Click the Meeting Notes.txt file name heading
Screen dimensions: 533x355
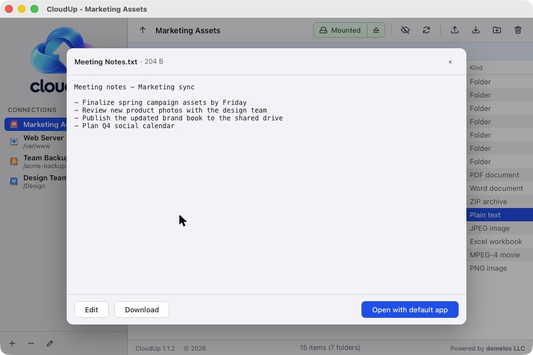click(105, 62)
